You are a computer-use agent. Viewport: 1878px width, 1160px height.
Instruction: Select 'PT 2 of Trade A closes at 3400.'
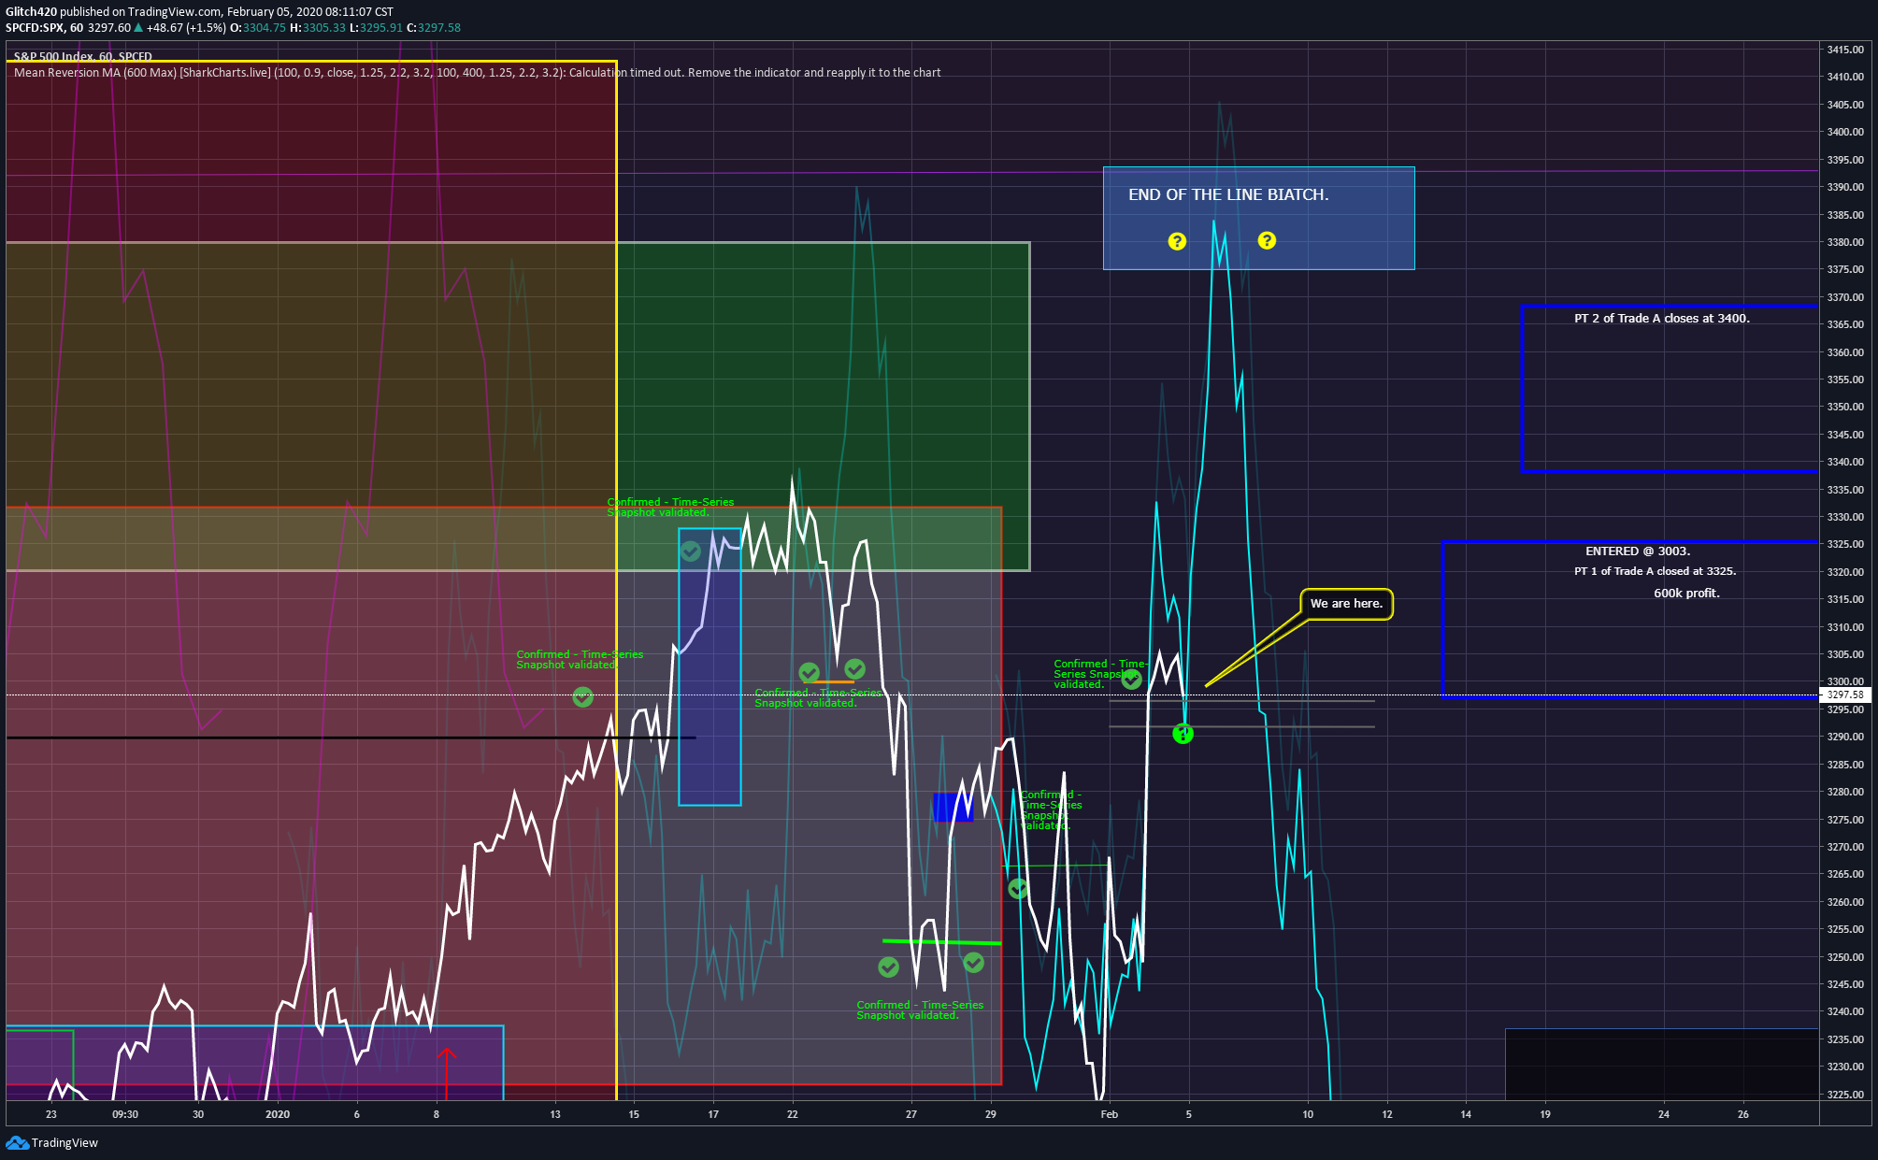coord(1662,319)
